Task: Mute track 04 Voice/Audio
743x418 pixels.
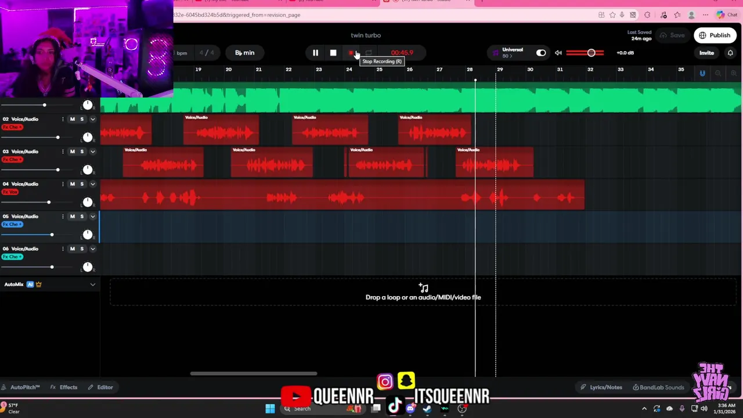Action: point(72,184)
